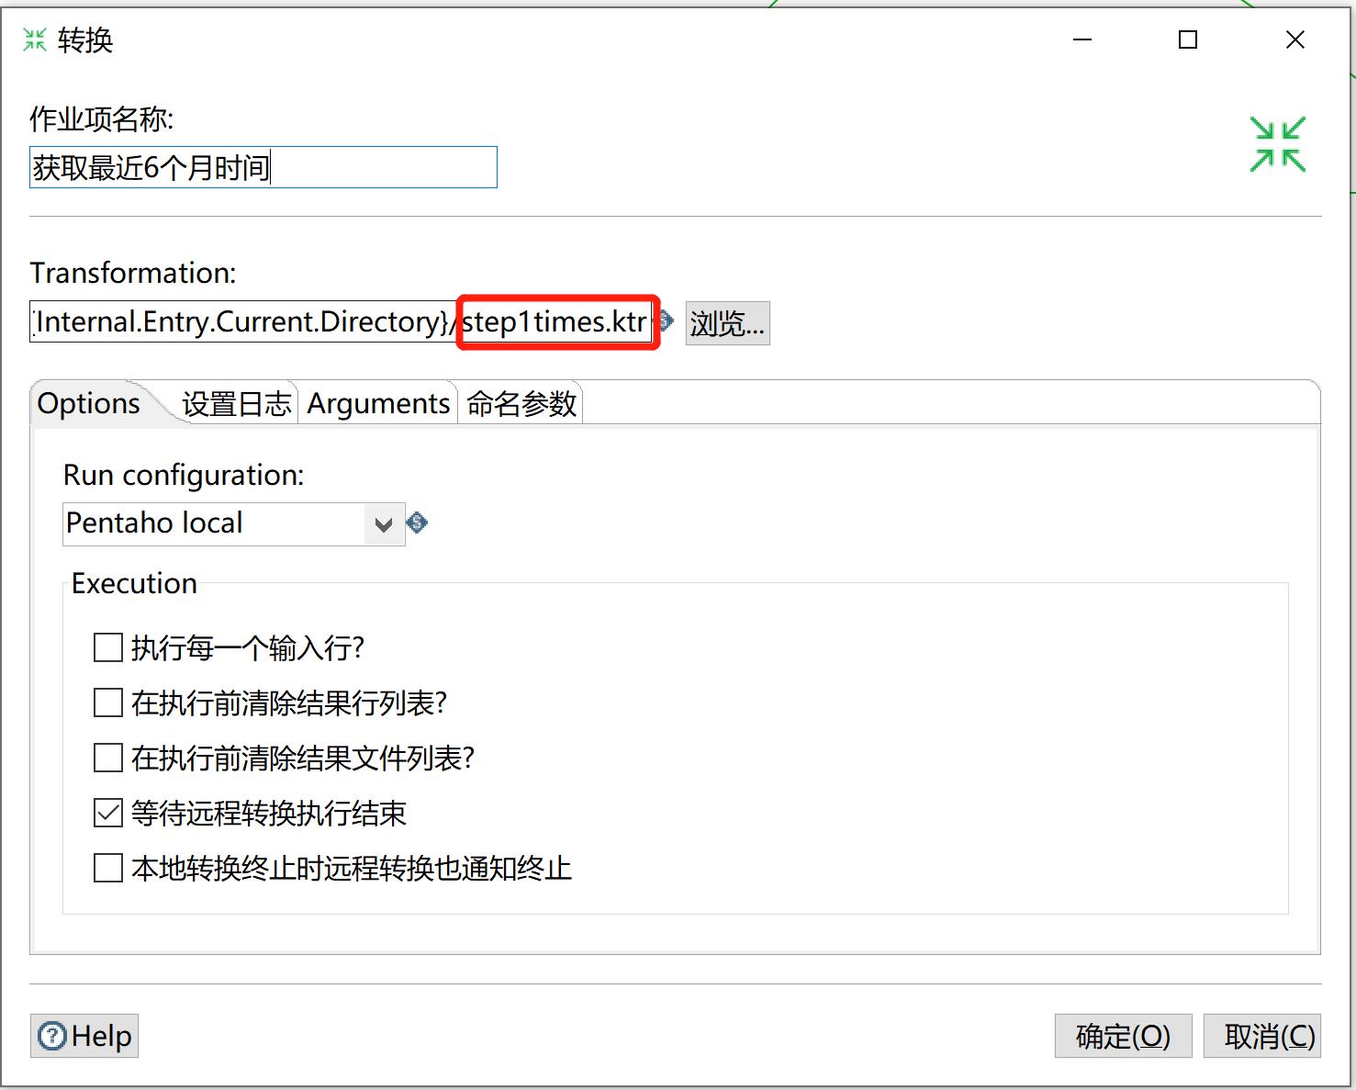Open Help via the question mark button
Image resolution: width=1356 pixels, height=1090 pixels.
(84, 1036)
